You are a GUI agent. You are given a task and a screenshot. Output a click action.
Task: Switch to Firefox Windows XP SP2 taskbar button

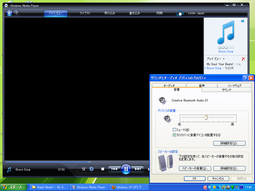pyautogui.click(x=129, y=187)
